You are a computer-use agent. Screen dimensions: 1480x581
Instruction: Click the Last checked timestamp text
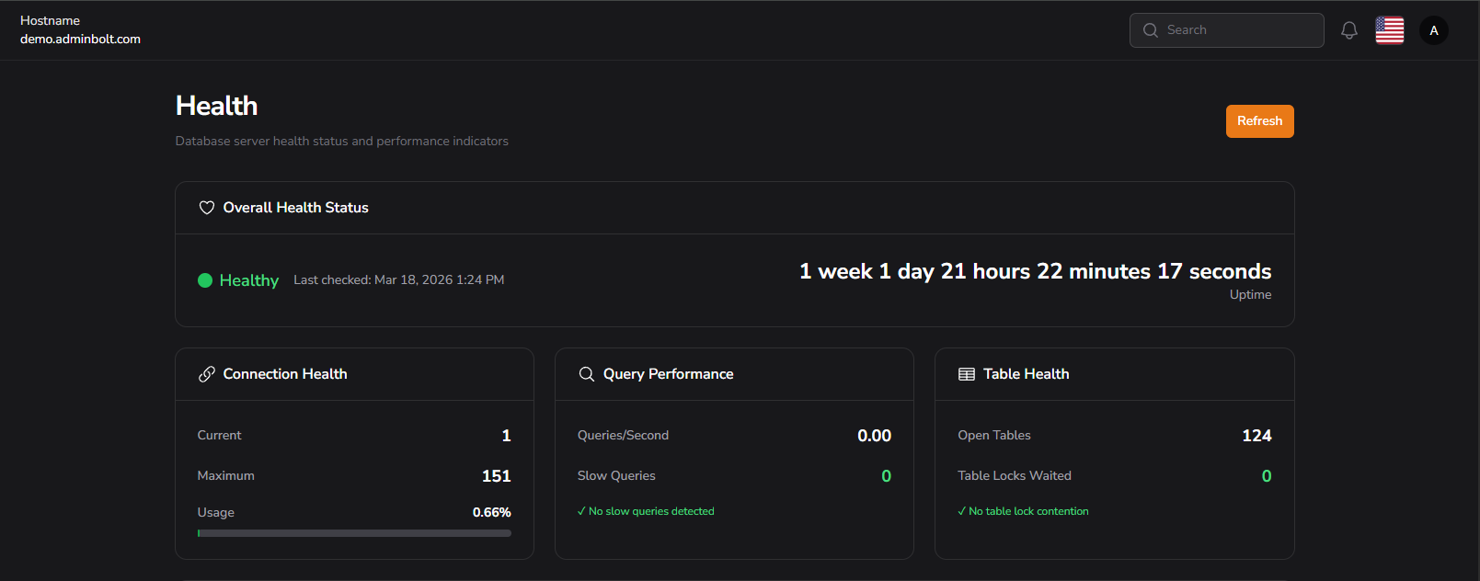398,280
